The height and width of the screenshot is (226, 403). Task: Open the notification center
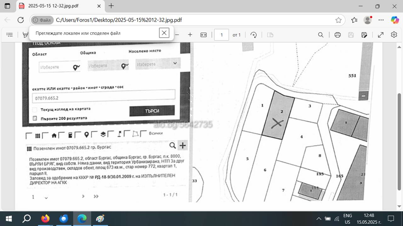391,218
